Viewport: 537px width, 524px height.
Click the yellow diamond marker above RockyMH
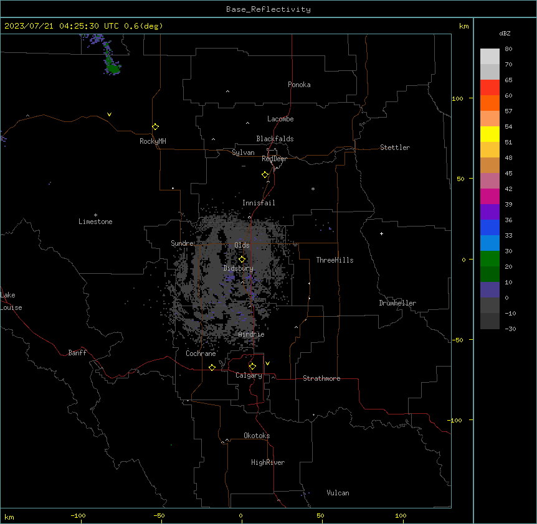[156, 127]
